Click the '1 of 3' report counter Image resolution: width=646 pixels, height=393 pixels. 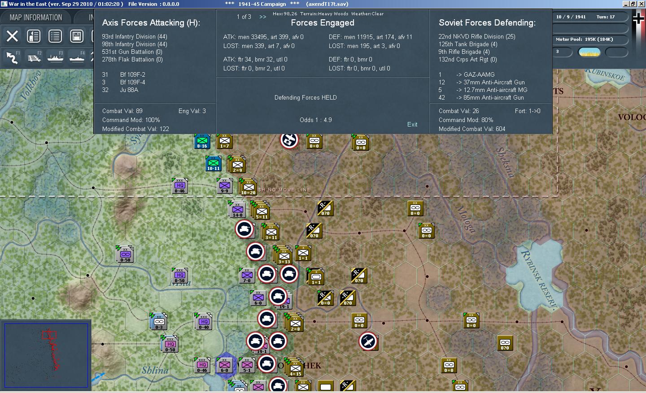[244, 17]
